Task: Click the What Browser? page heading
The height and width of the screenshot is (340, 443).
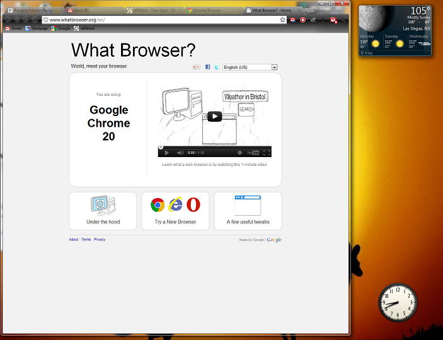Action: pos(133,50)
